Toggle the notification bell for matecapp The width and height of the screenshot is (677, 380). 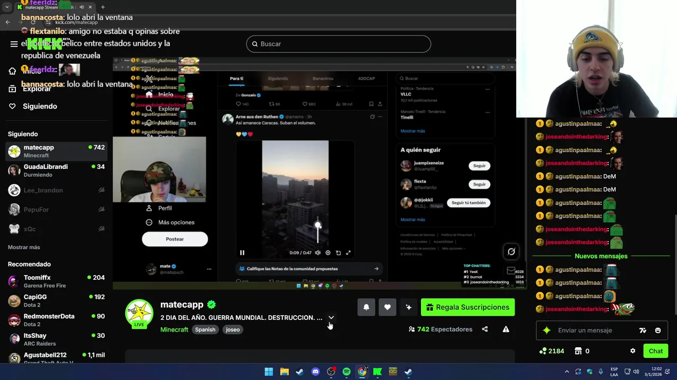point(366,307)
